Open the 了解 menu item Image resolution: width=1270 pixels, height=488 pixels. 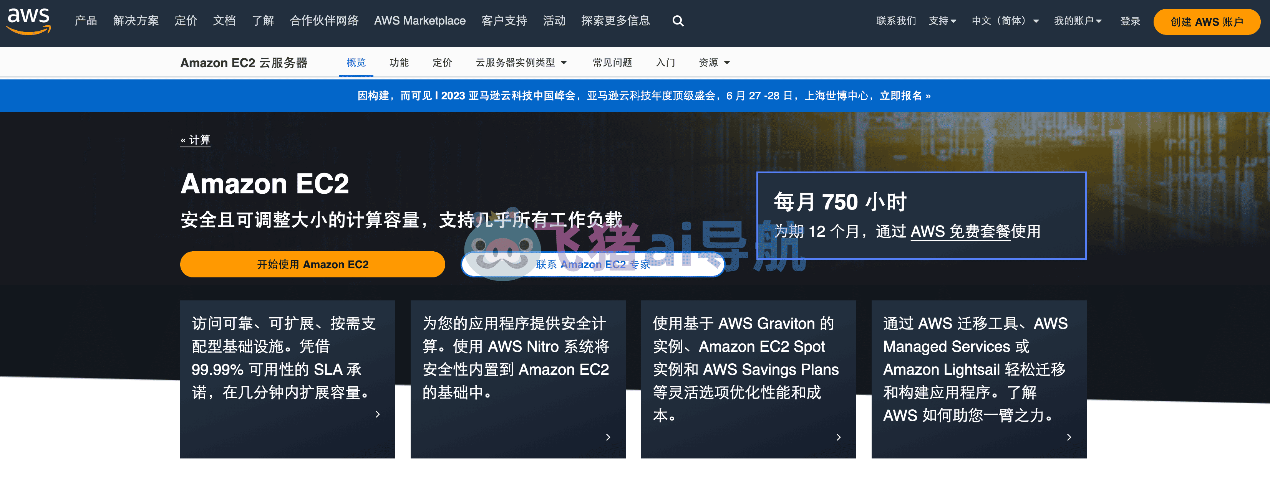263,21
